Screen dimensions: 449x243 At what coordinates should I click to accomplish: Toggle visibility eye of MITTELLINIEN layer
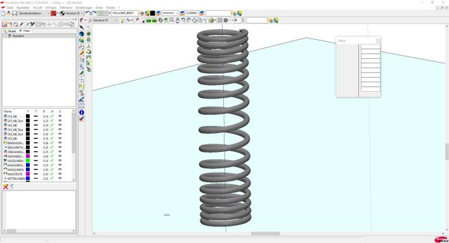60,178
